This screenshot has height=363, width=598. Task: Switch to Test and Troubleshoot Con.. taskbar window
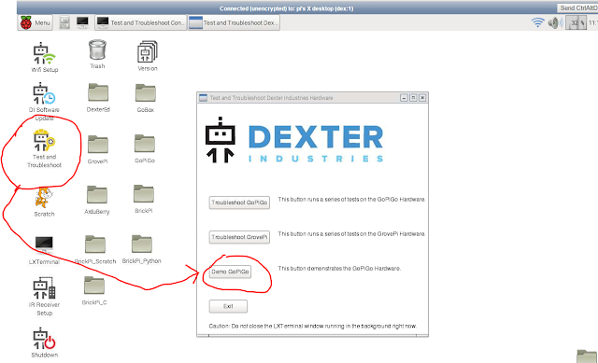click(140, 22)
